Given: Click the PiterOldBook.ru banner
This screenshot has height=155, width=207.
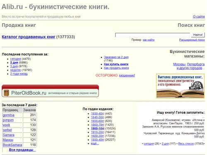Looking at the screenshot, I should point(50,91).
